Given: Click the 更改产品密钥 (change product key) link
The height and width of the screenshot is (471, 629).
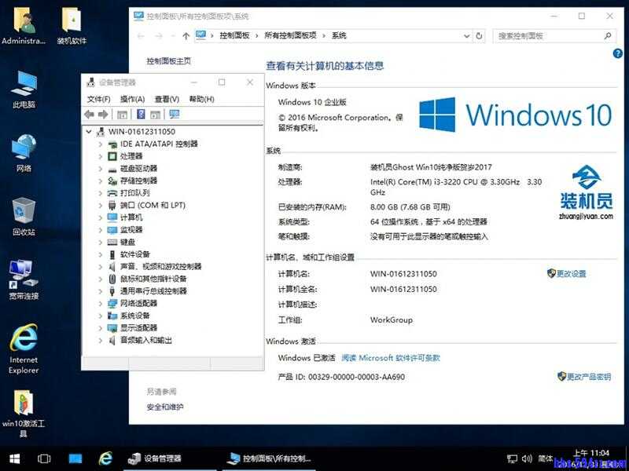Looking at the screenshot, I should click(588, 377).
